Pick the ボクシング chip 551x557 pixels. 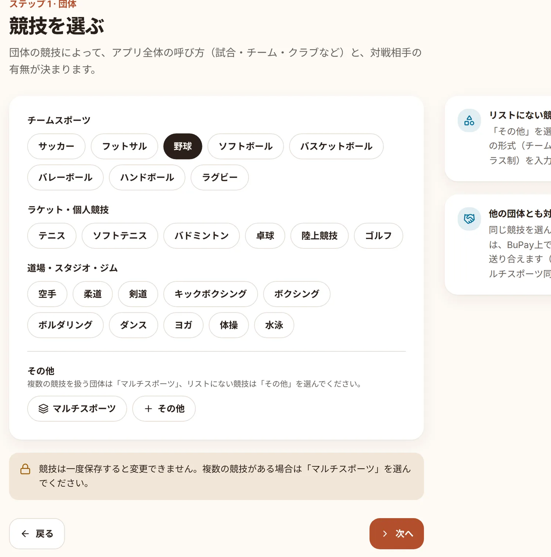pos(297,294)
